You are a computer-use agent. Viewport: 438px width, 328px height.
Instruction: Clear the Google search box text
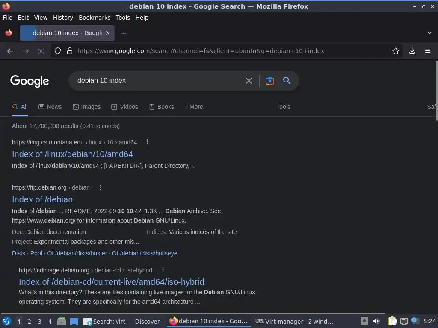point(249,81)
